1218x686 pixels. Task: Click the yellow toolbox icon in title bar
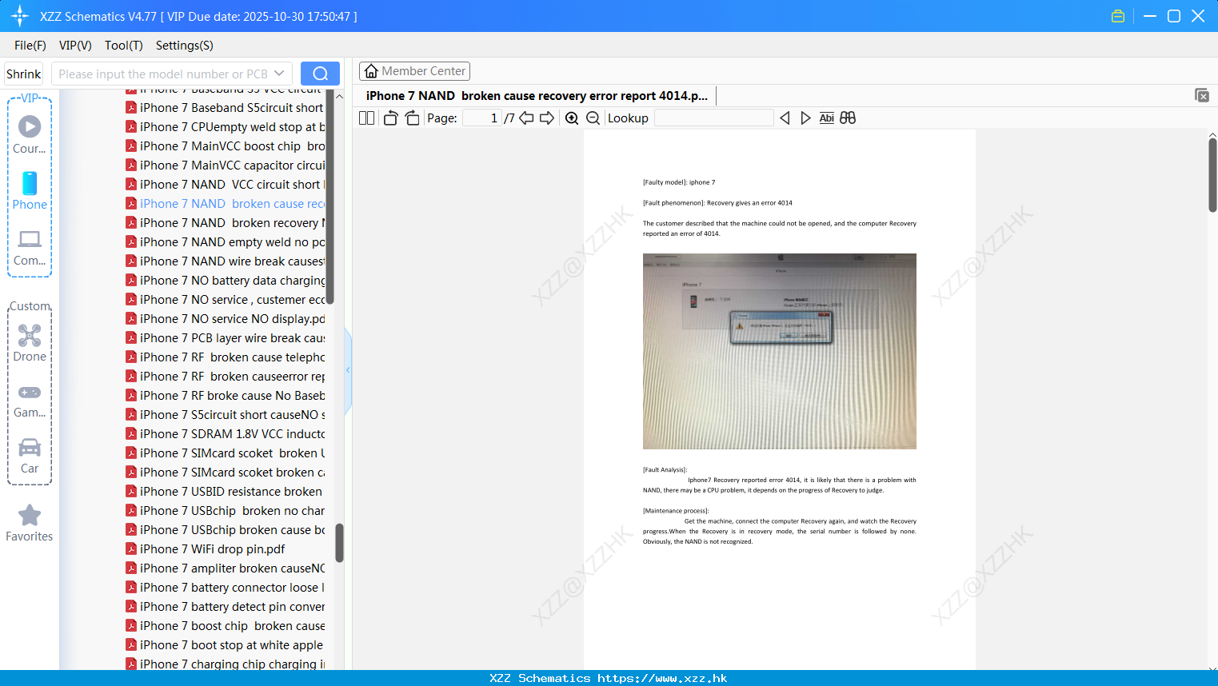1118,16
